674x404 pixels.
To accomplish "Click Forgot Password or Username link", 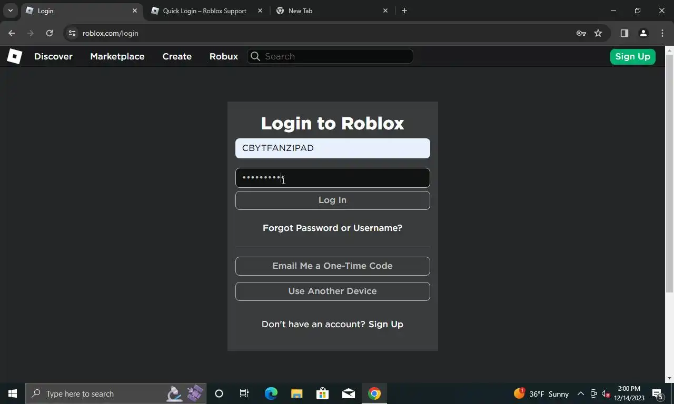I will click(x=332, y=228).
